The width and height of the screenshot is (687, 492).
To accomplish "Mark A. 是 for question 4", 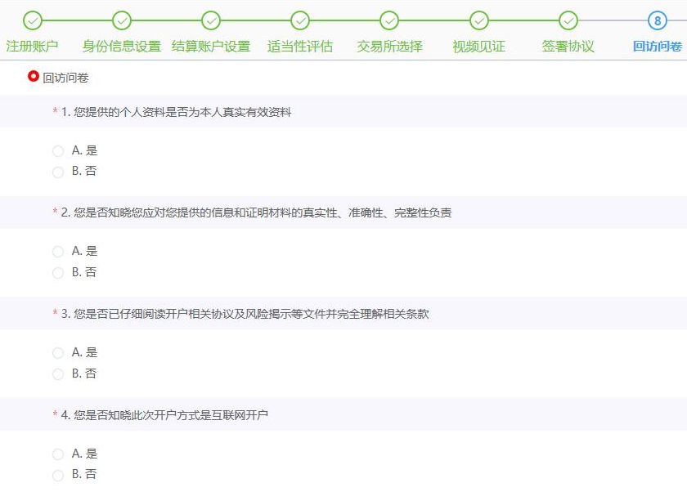I will click(x=58, y=454).
